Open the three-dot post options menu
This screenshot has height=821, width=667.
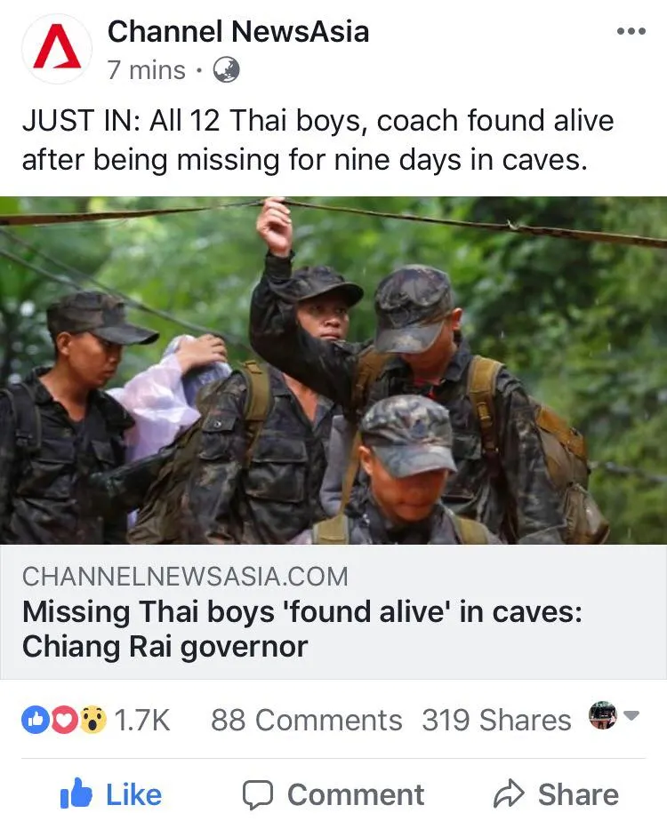click(631, 32)
